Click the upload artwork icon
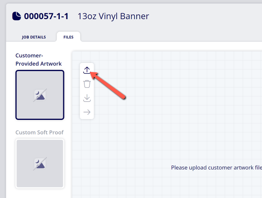 click(x=87, y=70)
